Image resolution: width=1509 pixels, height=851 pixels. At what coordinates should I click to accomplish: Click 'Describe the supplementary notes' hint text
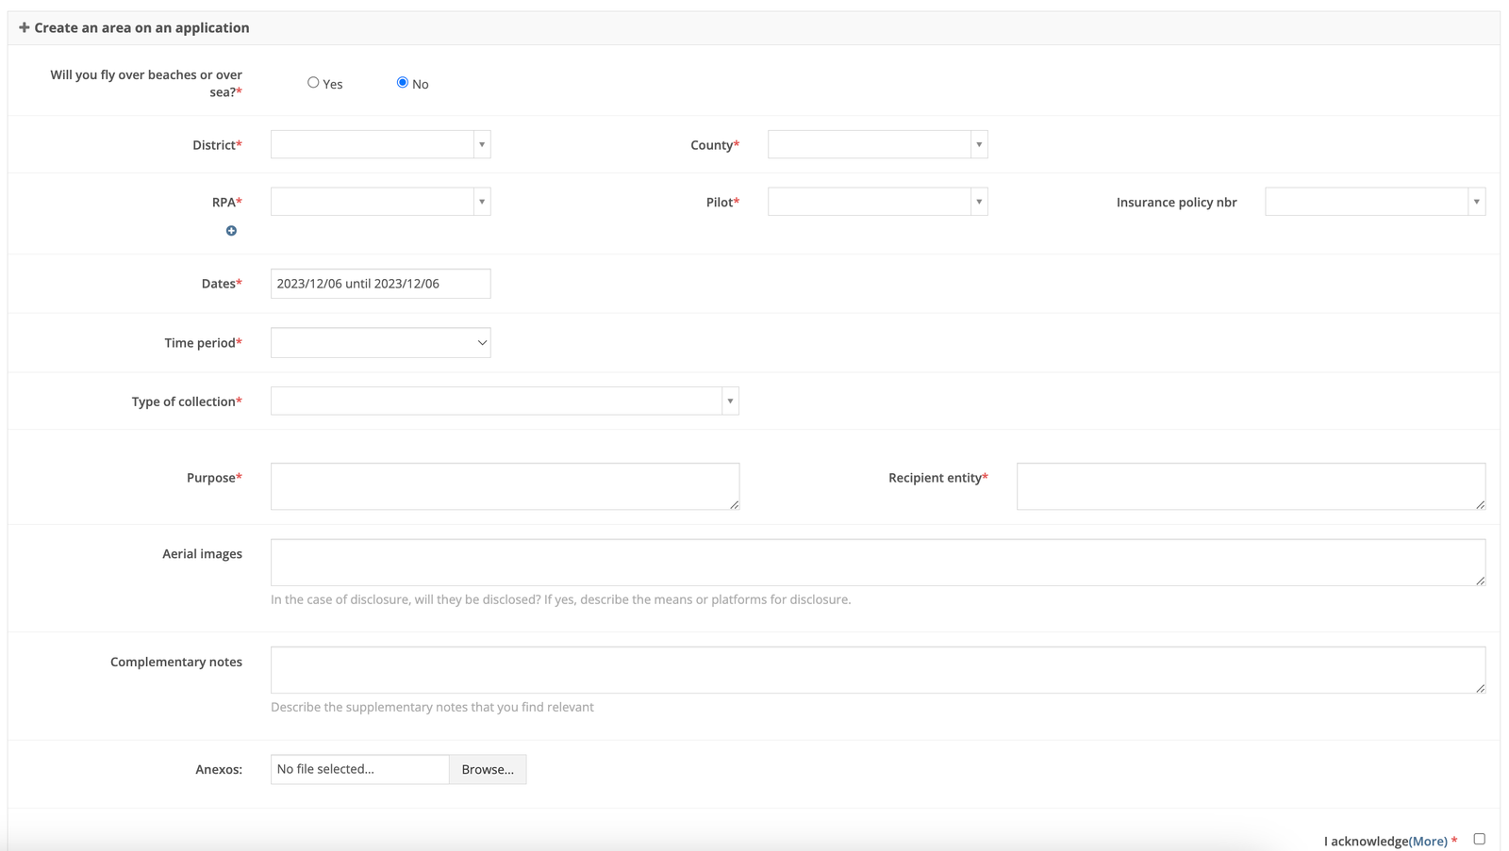click(432, 707)
